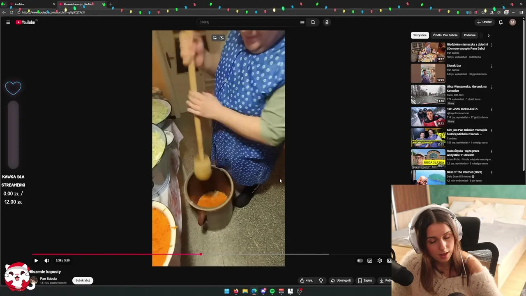The height and width of the screenshot is (296, 526).
Task: Open more options for 48H JAKO BOBSLEISTA
Action: (x=492, y=109)
